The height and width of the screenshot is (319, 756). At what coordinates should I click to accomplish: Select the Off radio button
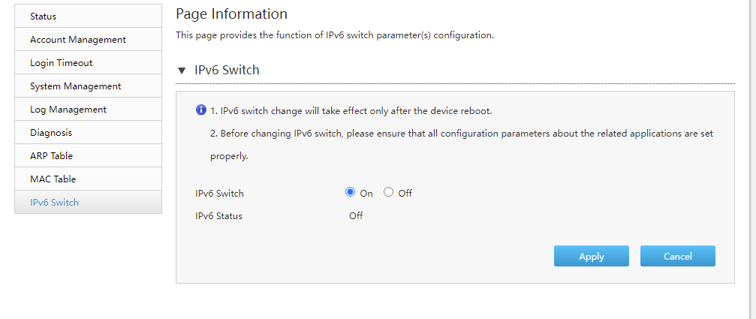coord(389,192)
